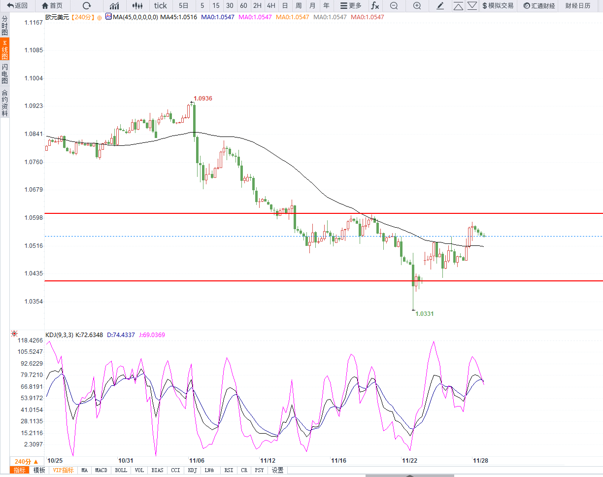
Task: Switch to 分时图 side tab
Action: (4, 25)
